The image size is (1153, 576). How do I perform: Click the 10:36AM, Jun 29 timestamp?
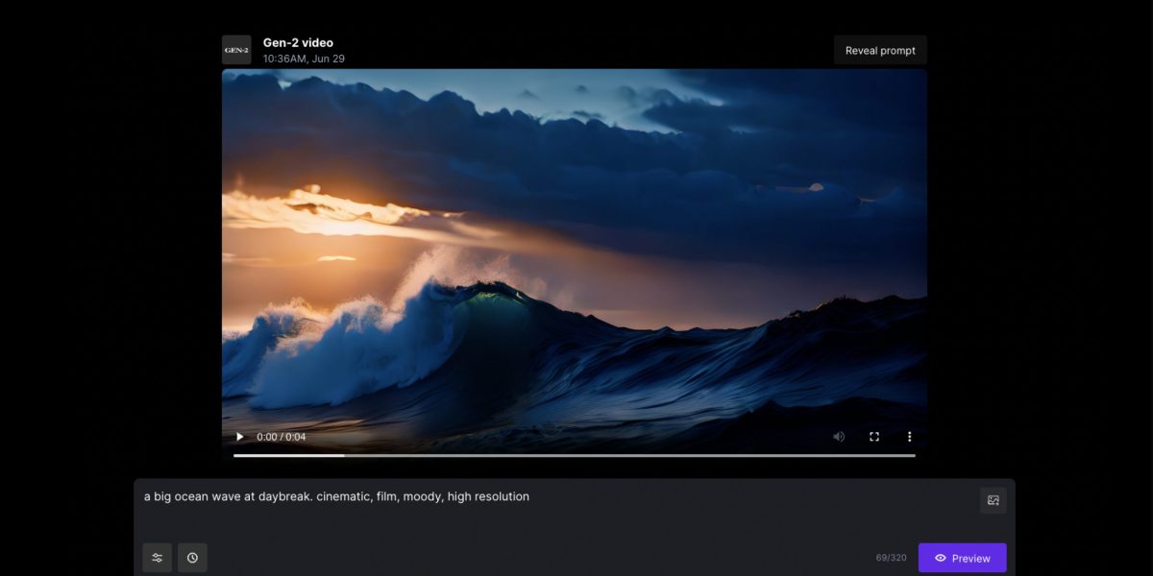point(304,59)
